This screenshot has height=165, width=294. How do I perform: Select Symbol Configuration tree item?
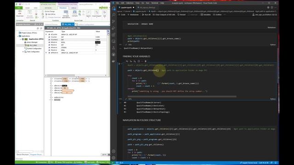[x=33, y=49]
